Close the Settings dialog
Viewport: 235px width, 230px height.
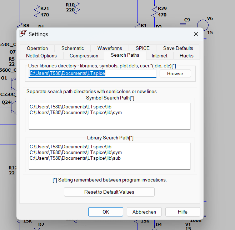(196, 34)
